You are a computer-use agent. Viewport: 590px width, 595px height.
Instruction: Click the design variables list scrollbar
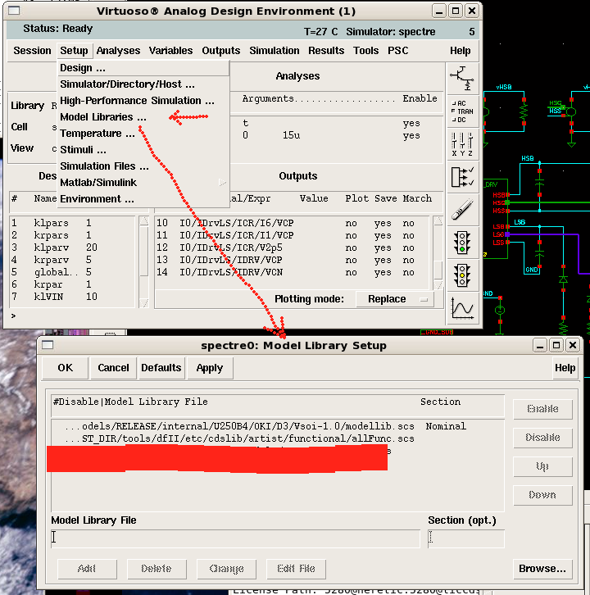(x=144, y=261)
